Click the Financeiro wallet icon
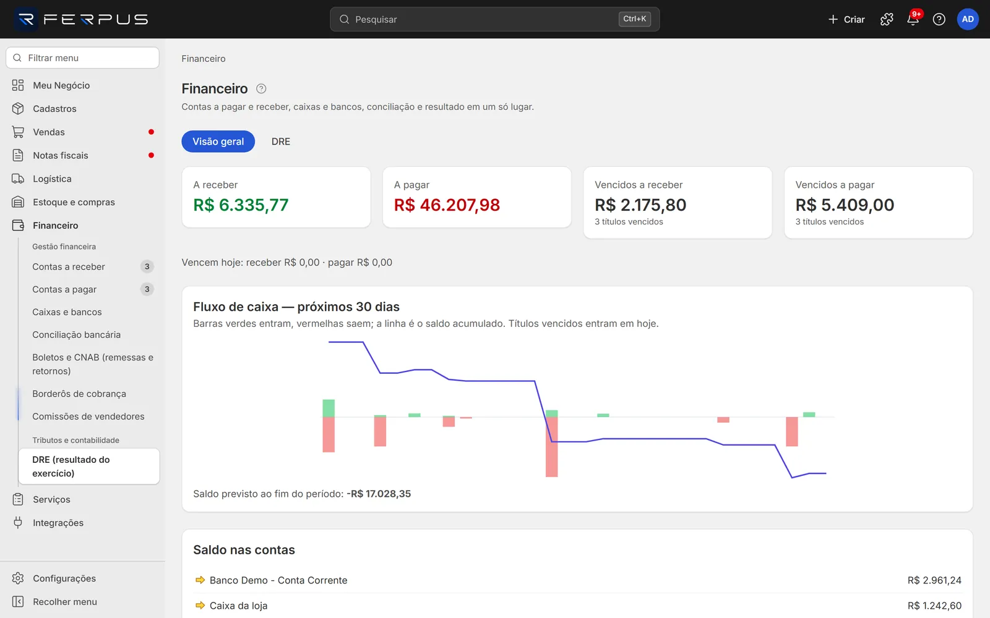The image size is (990, 618). [18, 226]
